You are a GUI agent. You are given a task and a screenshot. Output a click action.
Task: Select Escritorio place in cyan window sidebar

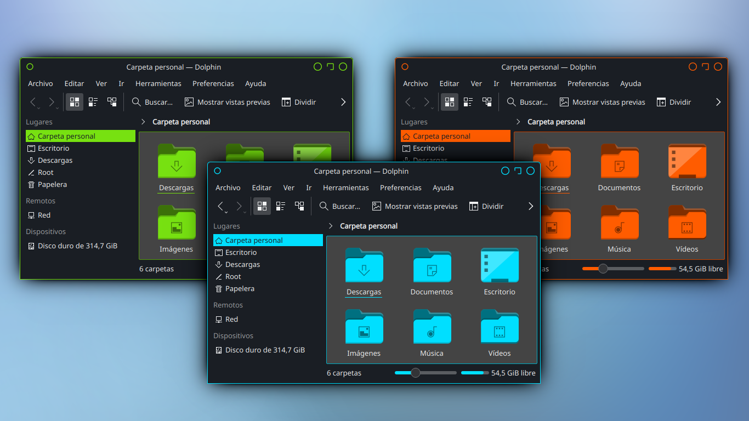pos(268,252)
